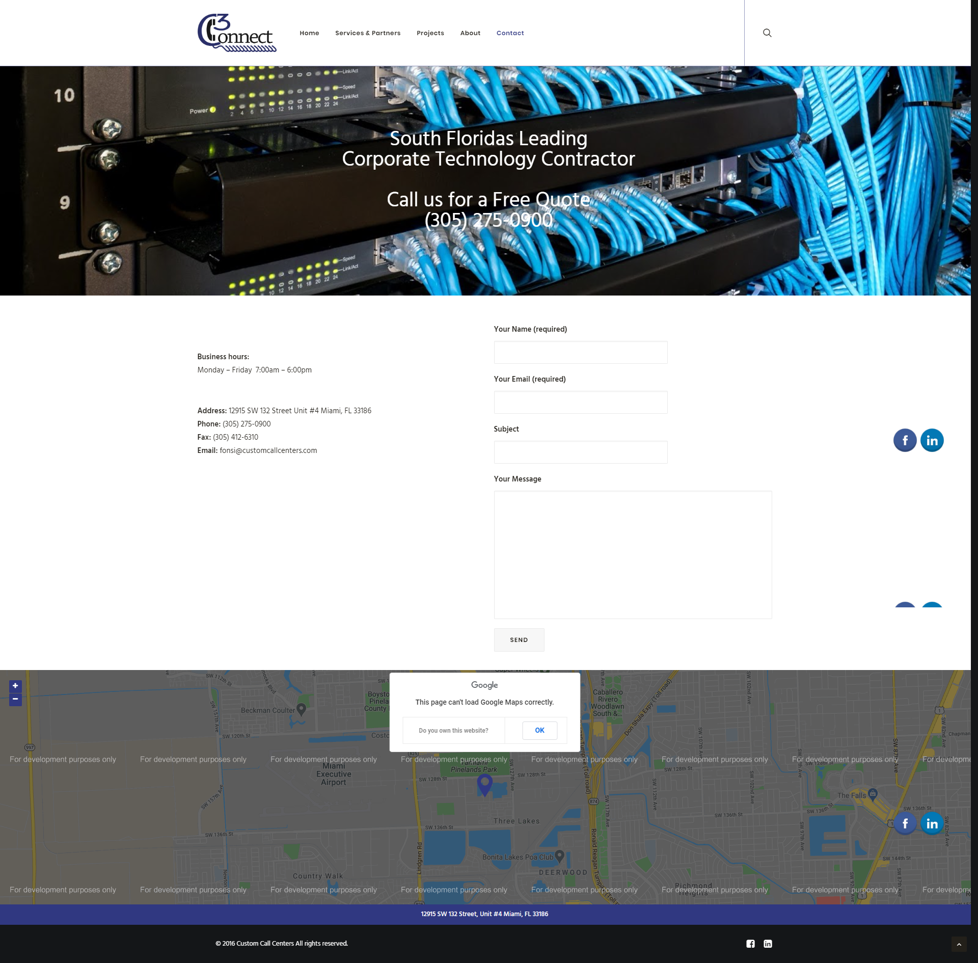978x963 pixels.
Task: Open floating LinkedIn icon beside contact form
Action: 931,440
